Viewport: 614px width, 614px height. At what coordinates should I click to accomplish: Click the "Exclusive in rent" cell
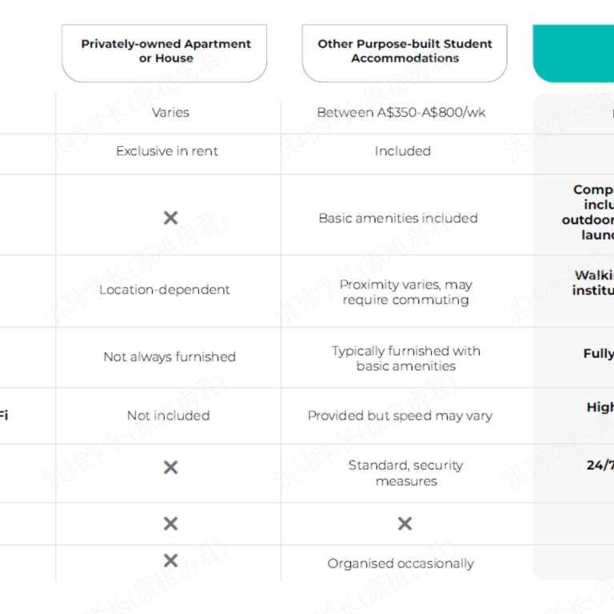[166, 151]
